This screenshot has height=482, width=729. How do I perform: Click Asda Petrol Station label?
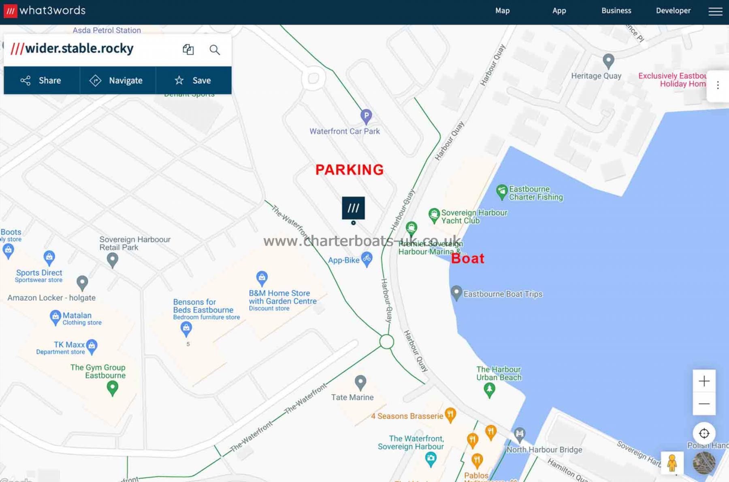pos(107,30)
